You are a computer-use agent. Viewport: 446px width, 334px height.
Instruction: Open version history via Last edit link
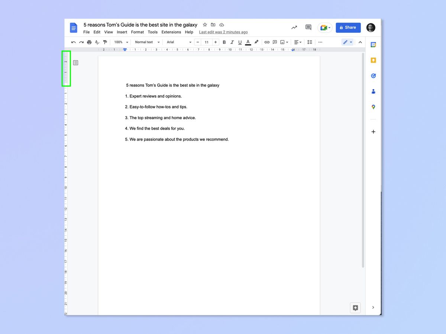tap(223, 32)
